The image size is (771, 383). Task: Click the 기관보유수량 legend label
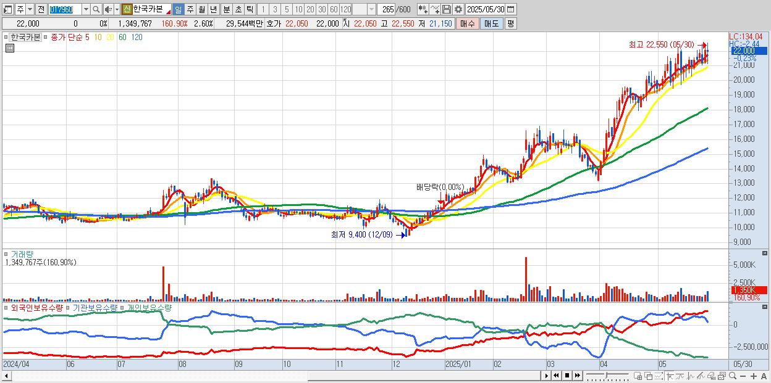point(95,307)
